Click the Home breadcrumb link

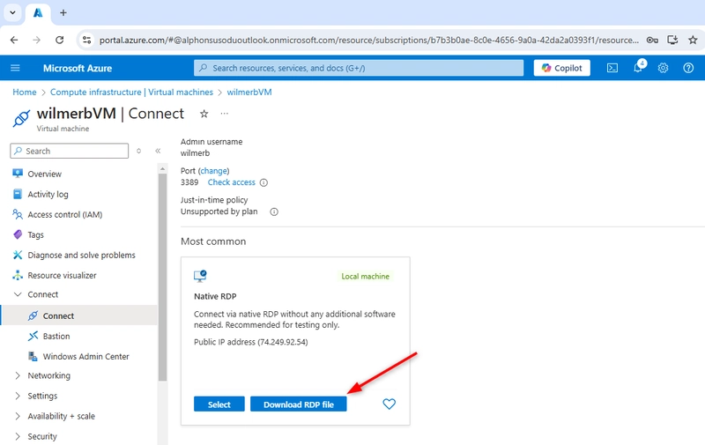(25, 92)
